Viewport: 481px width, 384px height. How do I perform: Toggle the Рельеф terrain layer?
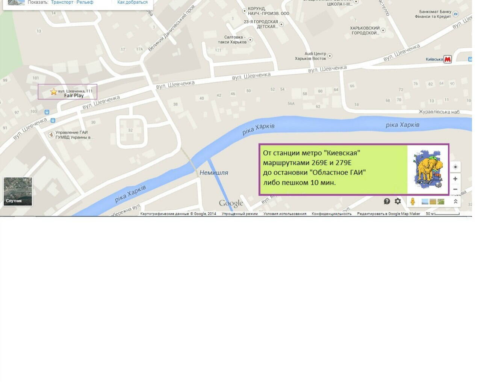pos(85,2)
